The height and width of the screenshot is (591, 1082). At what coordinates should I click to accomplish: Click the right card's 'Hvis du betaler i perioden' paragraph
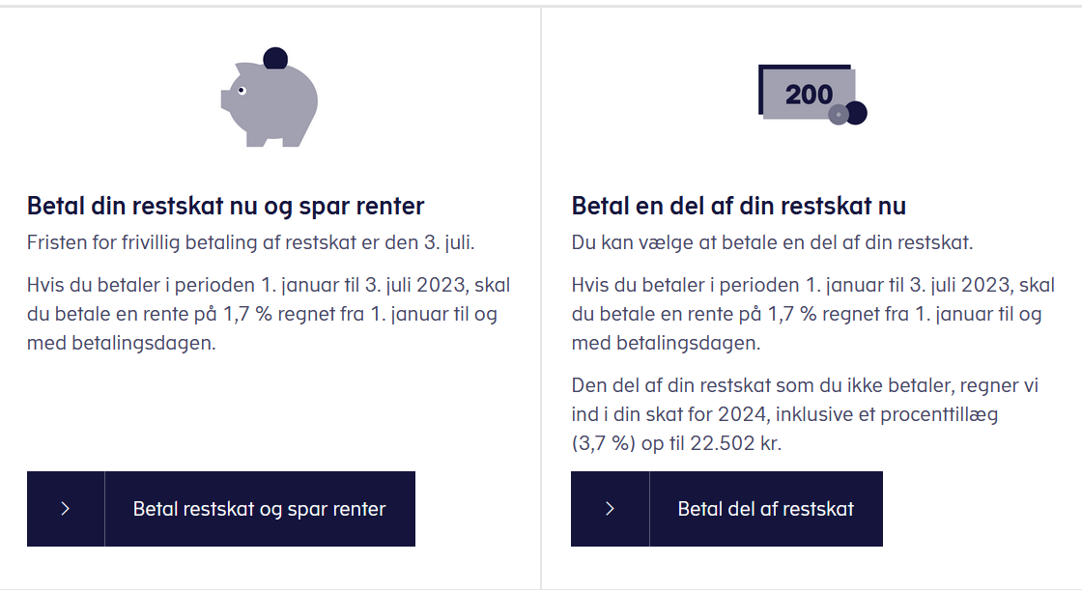[x=812, y=314]
